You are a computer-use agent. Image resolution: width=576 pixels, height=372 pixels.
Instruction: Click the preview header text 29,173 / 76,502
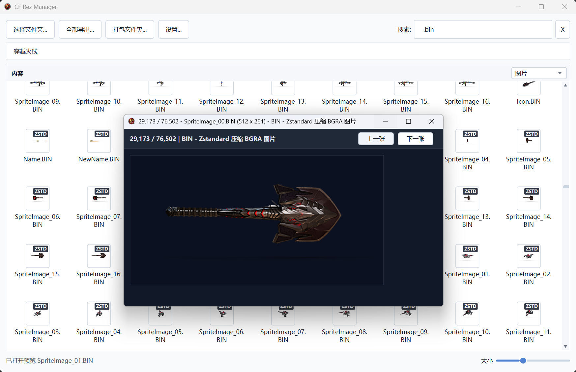[153, 139]
